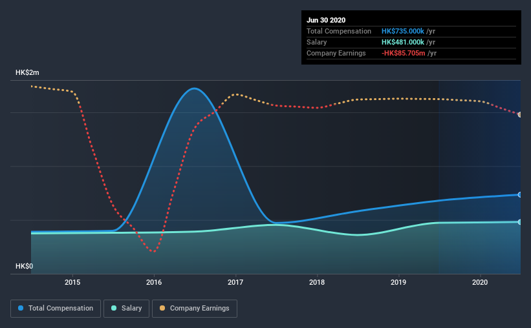Click the HK$2m y-axis label

tap(27, 73)
